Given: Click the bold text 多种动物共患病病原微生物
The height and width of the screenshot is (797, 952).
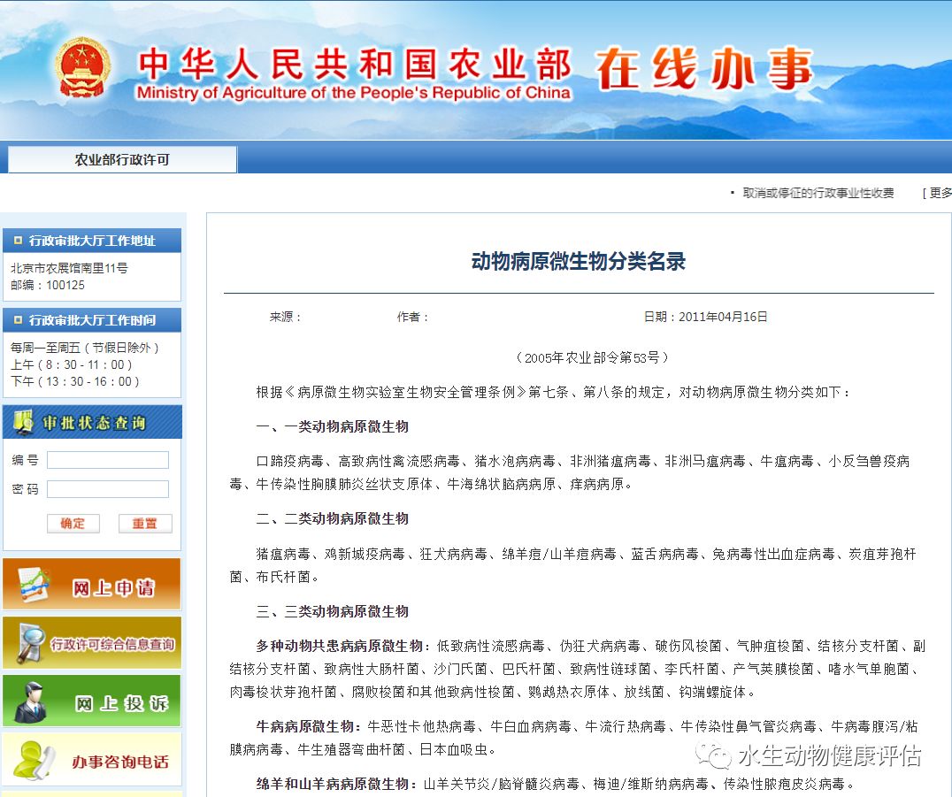Looking at the screenshot, I should tap(340, 646).
